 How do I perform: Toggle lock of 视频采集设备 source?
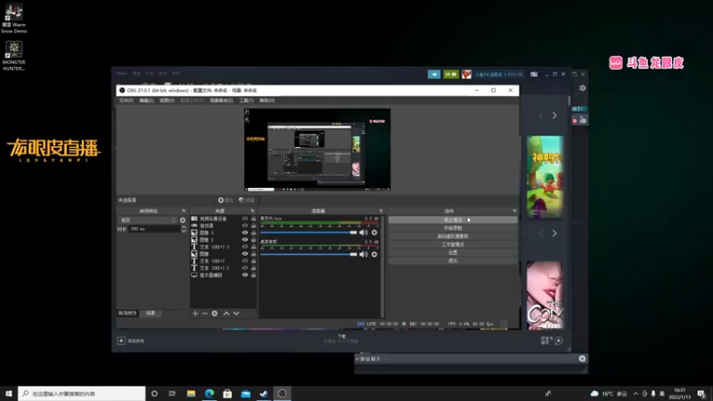[253, 218]
